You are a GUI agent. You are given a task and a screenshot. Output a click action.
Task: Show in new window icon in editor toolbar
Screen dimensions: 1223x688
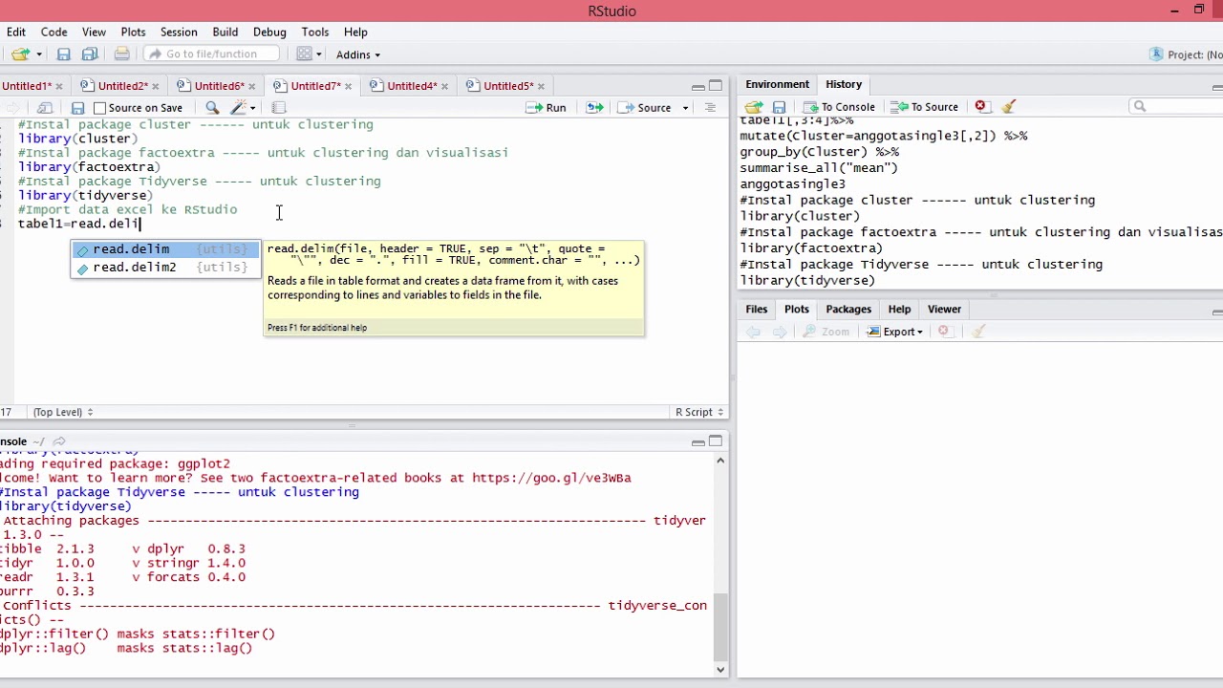(x=44, y=108)
